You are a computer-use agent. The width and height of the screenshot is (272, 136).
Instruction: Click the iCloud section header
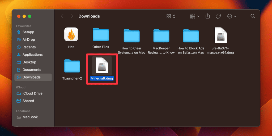point(21,87)
